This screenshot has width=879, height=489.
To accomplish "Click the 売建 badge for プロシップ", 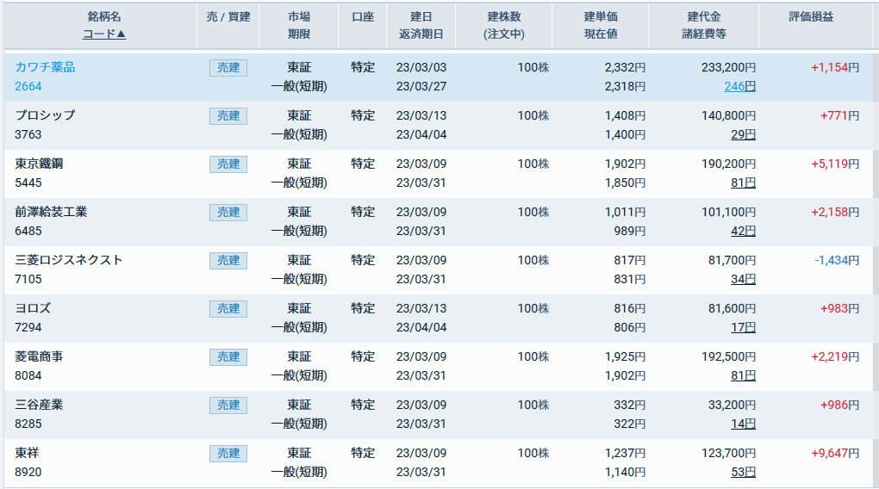I will (228, 116).
